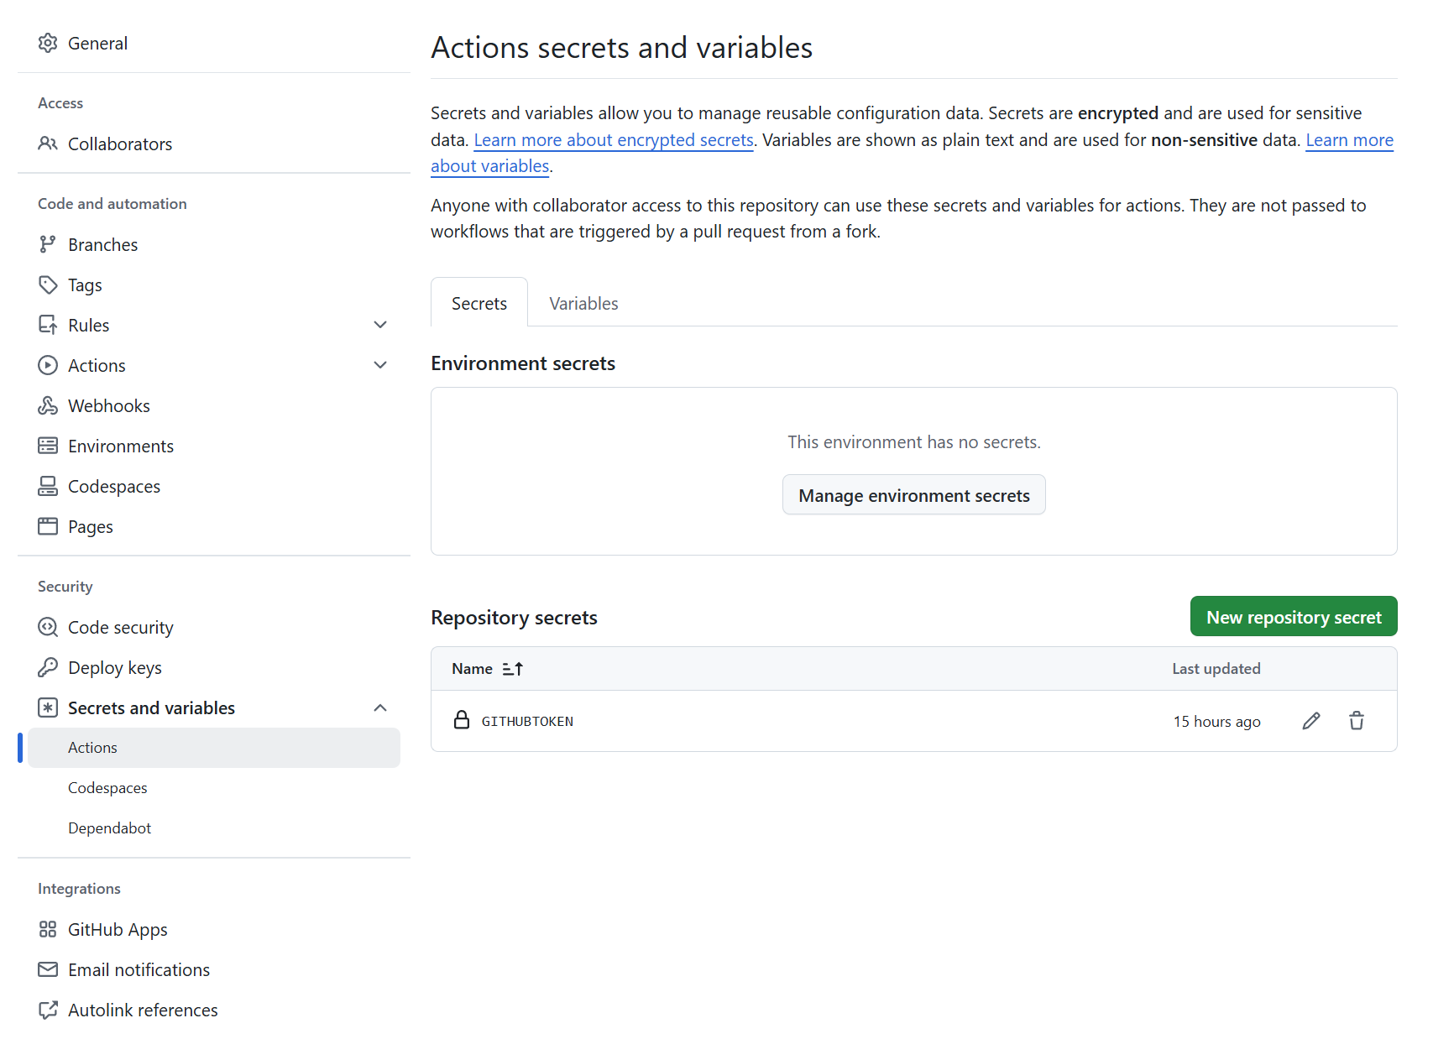Open Webhooks from the sidebar icon
1454x1039 pixels.
tap(49, 405)
